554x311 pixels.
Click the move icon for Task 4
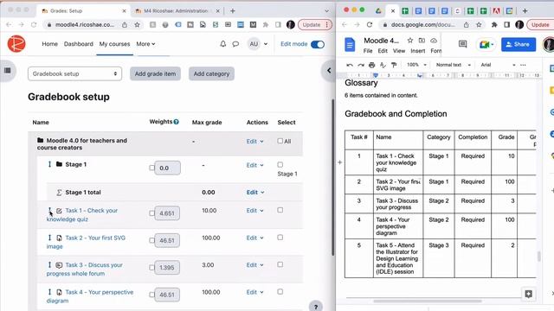coord(49,292)
